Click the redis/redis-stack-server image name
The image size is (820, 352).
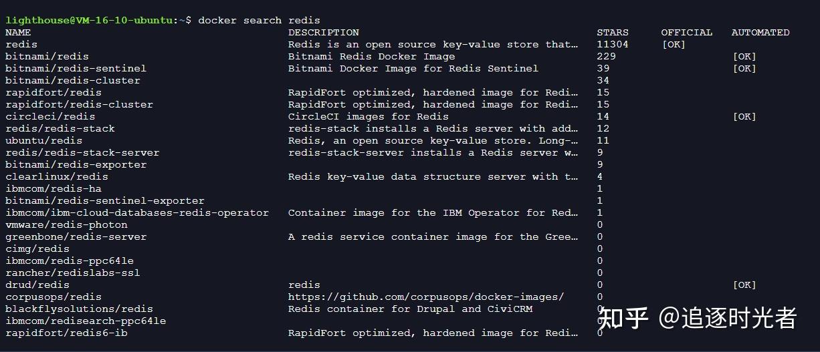[82, 152]
